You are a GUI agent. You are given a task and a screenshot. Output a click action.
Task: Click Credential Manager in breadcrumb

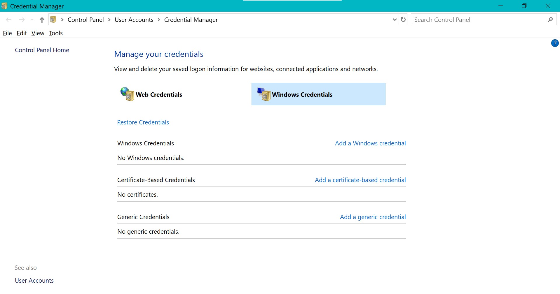point(191,20)
